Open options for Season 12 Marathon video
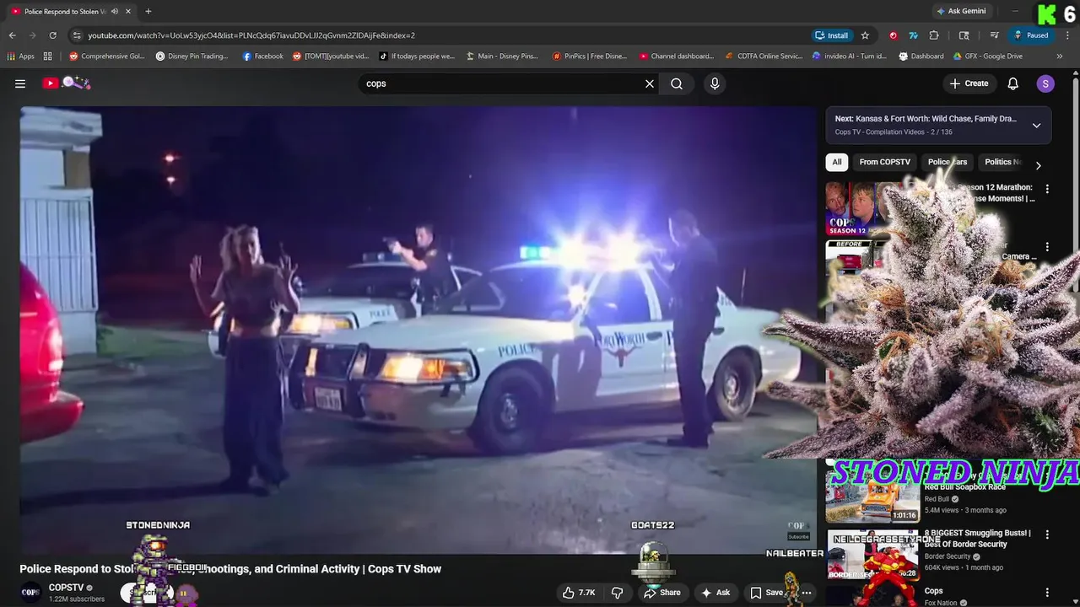 tap(1047, 189)
